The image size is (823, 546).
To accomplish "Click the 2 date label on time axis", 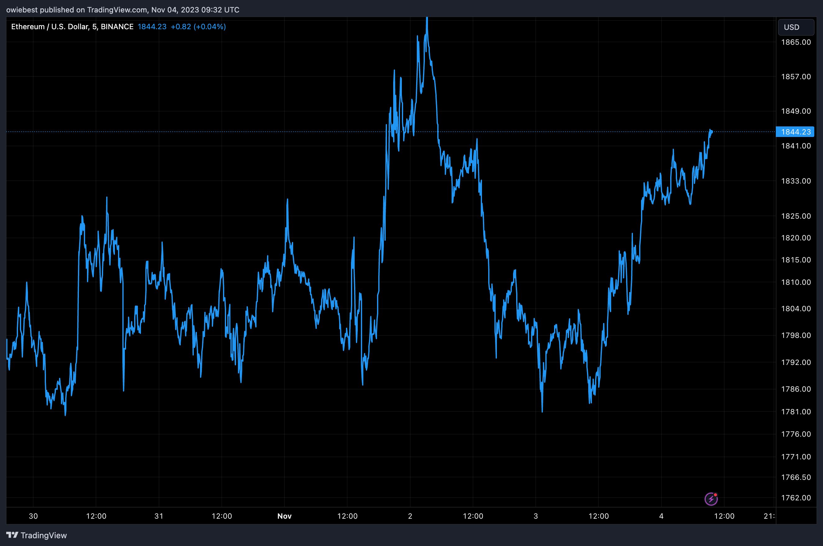I will pyautogui.click(x=410, y=516).
